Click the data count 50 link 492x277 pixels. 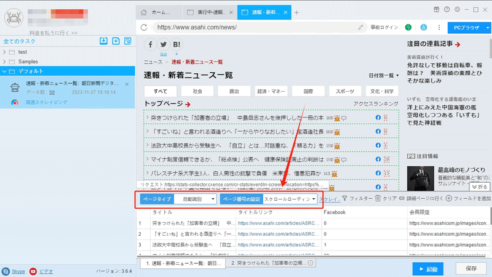pyautogui.click(x=52, y=92)
